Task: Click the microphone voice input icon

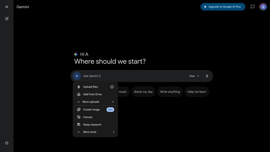Action: coord(207,76)
